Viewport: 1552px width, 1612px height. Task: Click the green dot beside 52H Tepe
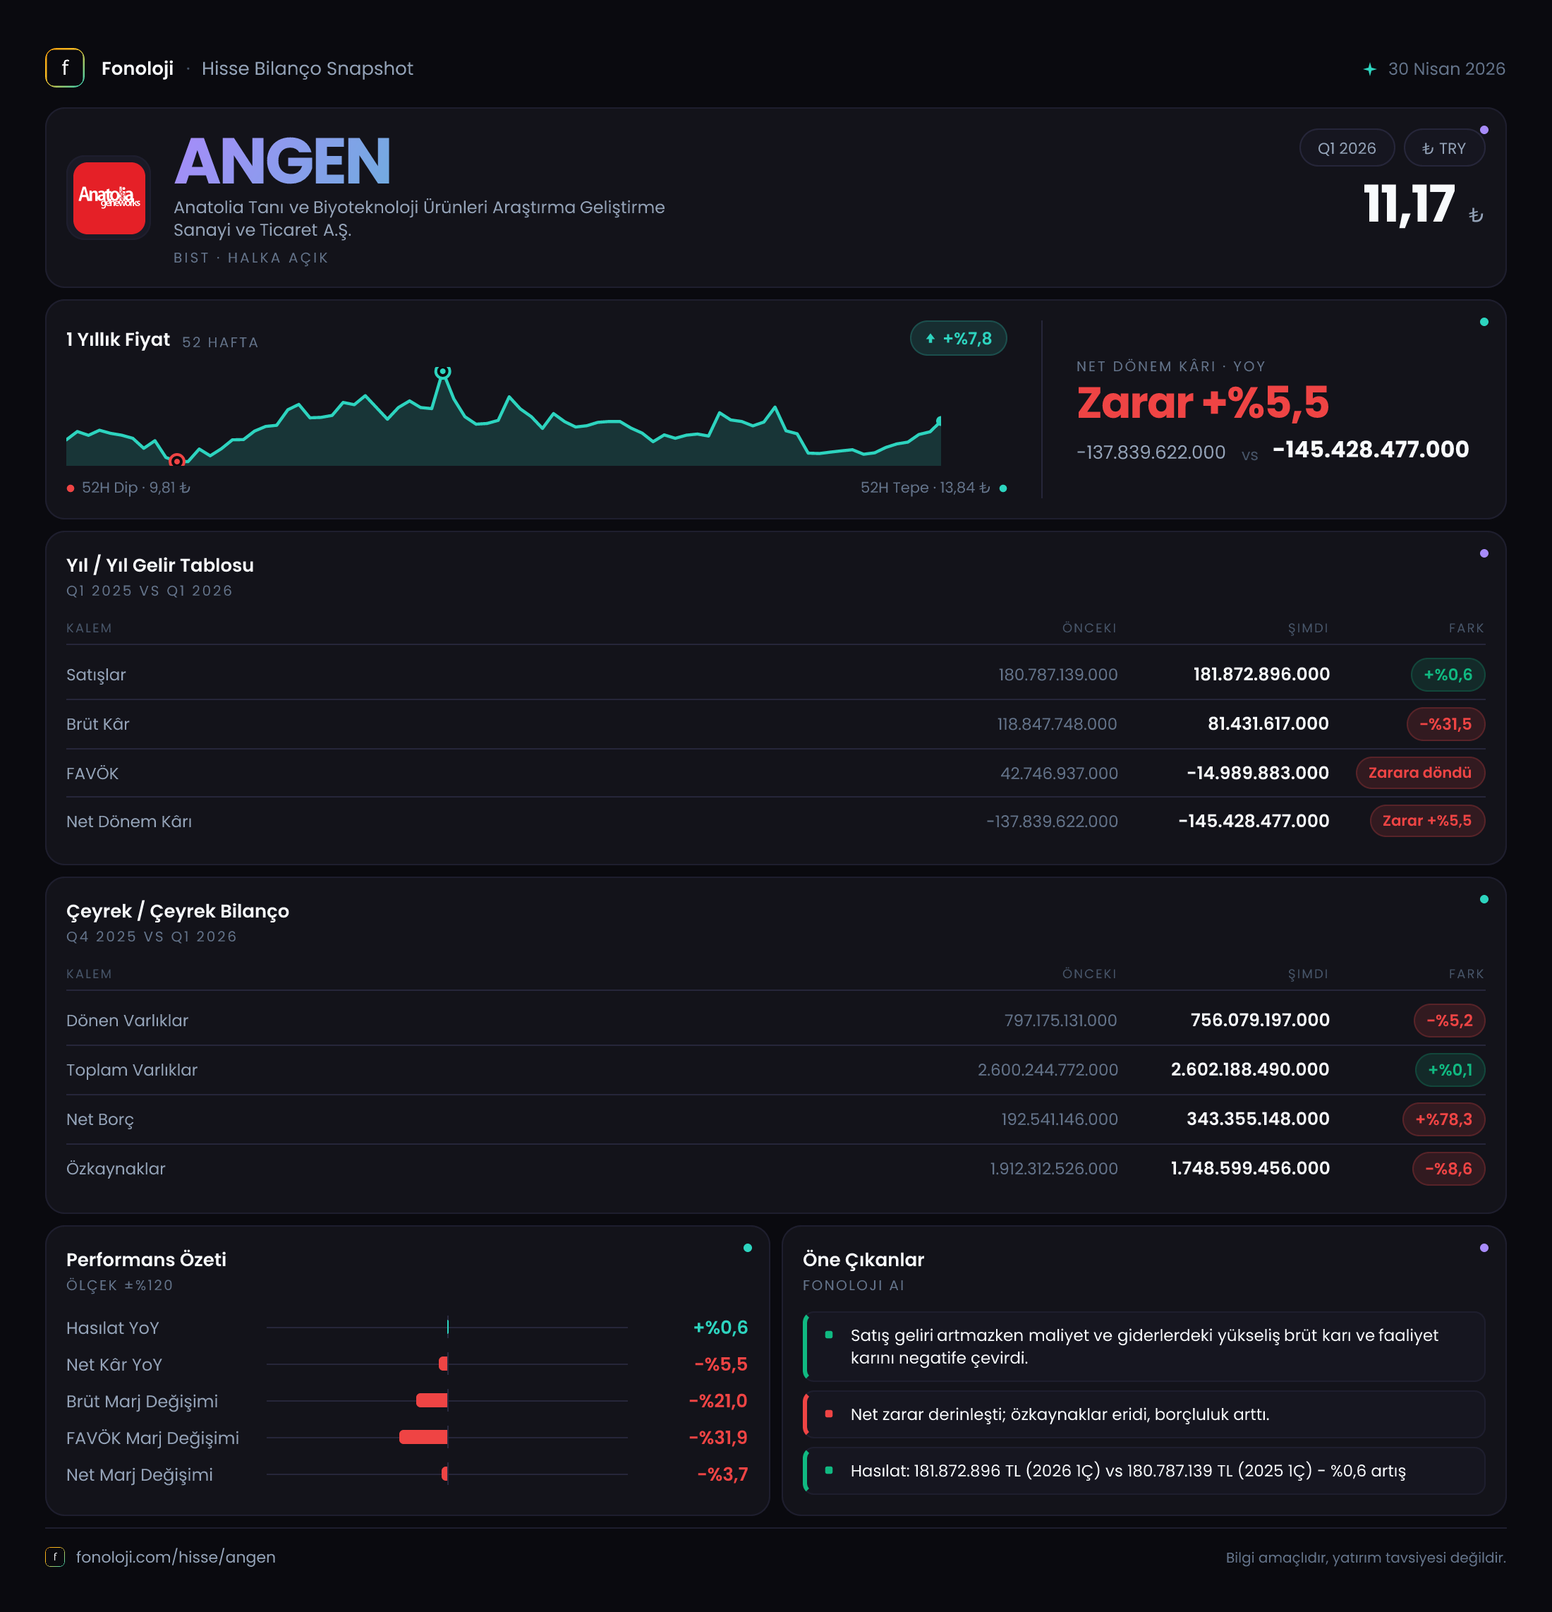point(1003,488)
